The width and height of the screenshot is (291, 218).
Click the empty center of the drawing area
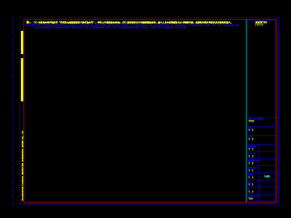(x=135, y=114)
